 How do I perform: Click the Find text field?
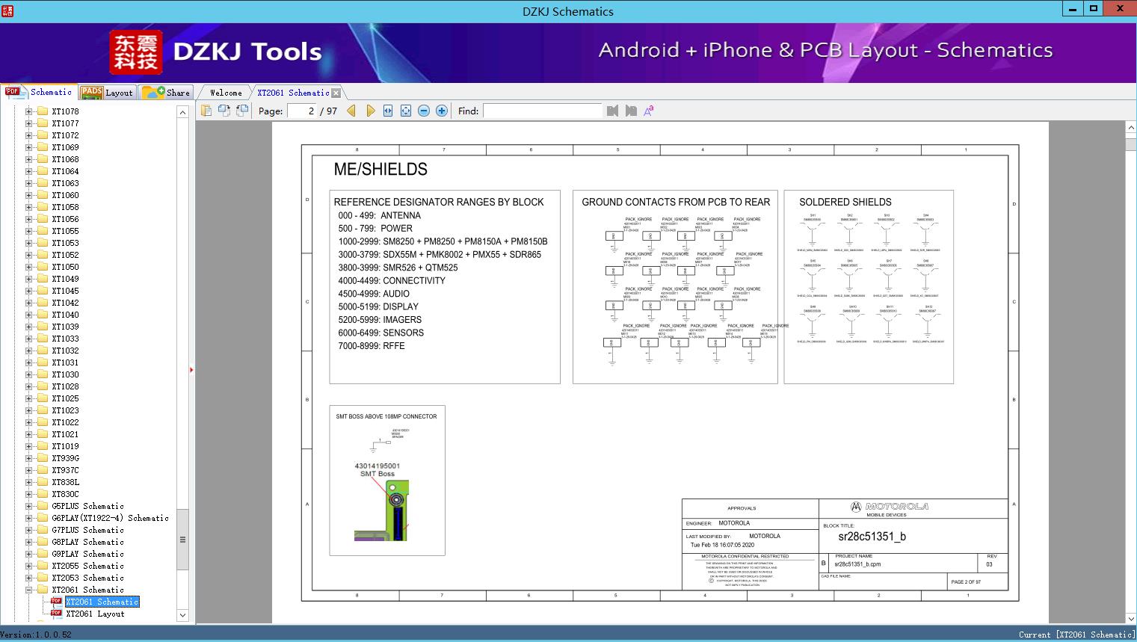[542, 111]
